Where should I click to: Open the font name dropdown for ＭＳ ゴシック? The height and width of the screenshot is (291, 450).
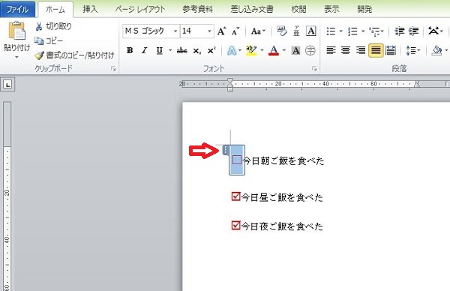(x=175, y=31)
